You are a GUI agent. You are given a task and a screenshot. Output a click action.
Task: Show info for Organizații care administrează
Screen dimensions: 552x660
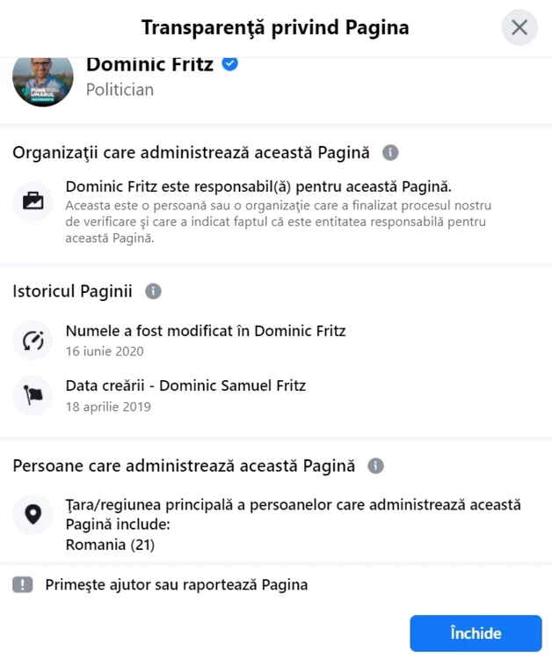click(x=390, y=152)
